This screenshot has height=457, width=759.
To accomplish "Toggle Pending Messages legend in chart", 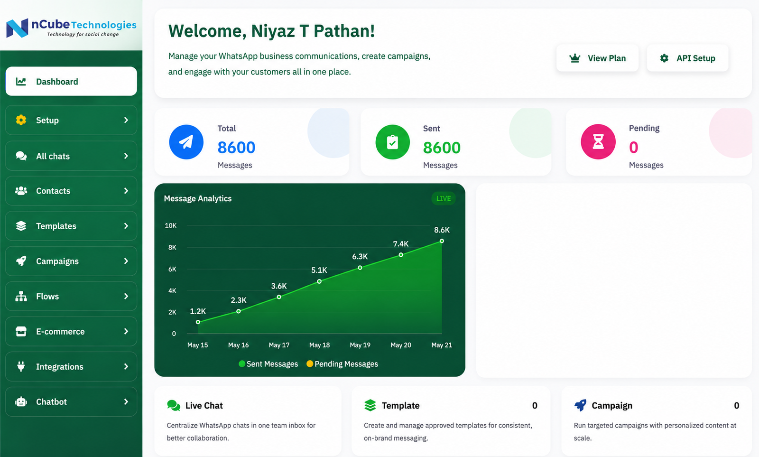I will 342,364.
